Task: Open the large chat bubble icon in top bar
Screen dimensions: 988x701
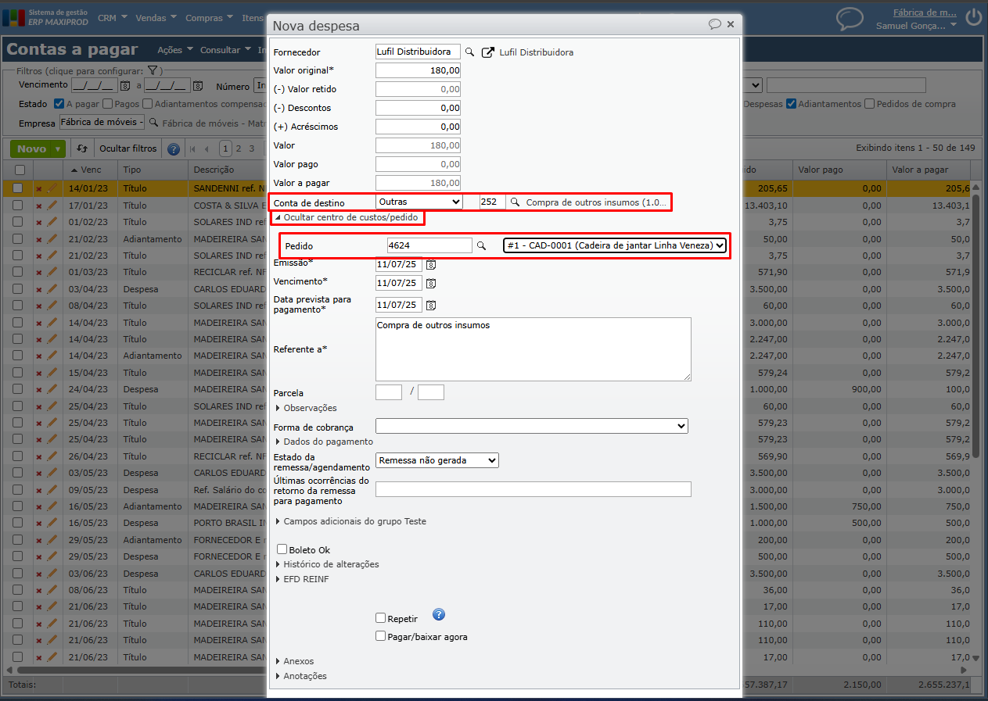Action: click(850, 18)
